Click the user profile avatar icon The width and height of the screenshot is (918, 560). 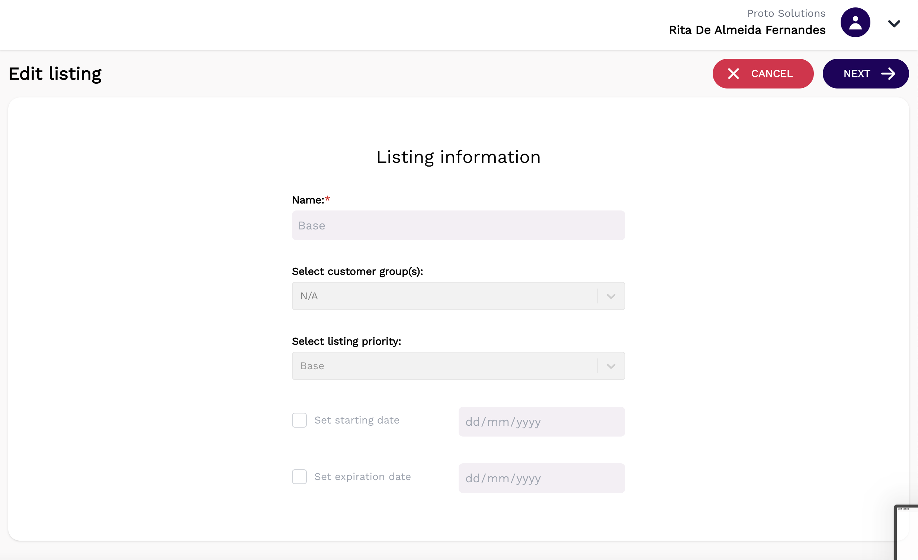(x=855, y=22)
